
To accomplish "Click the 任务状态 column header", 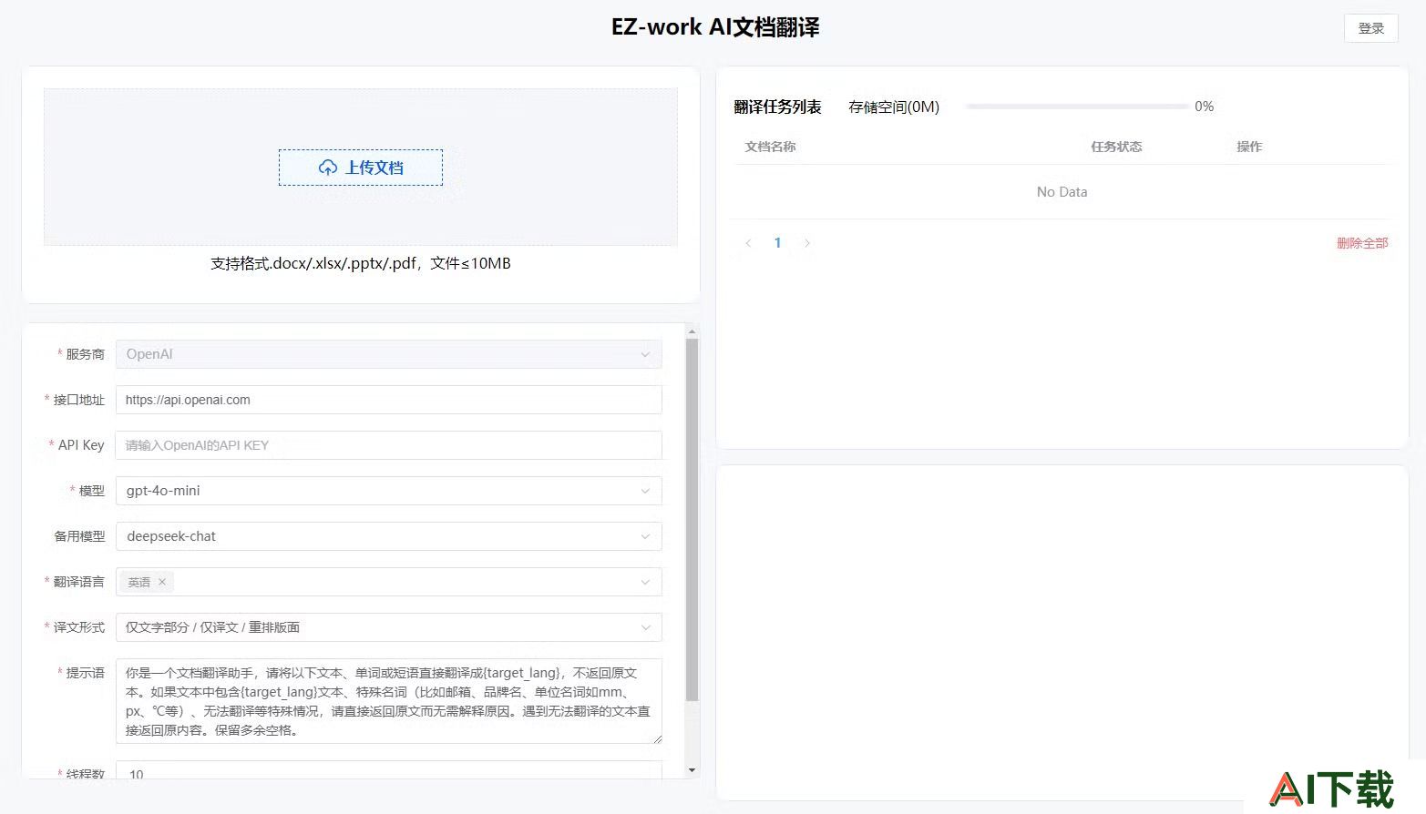I will point(1116,147).
